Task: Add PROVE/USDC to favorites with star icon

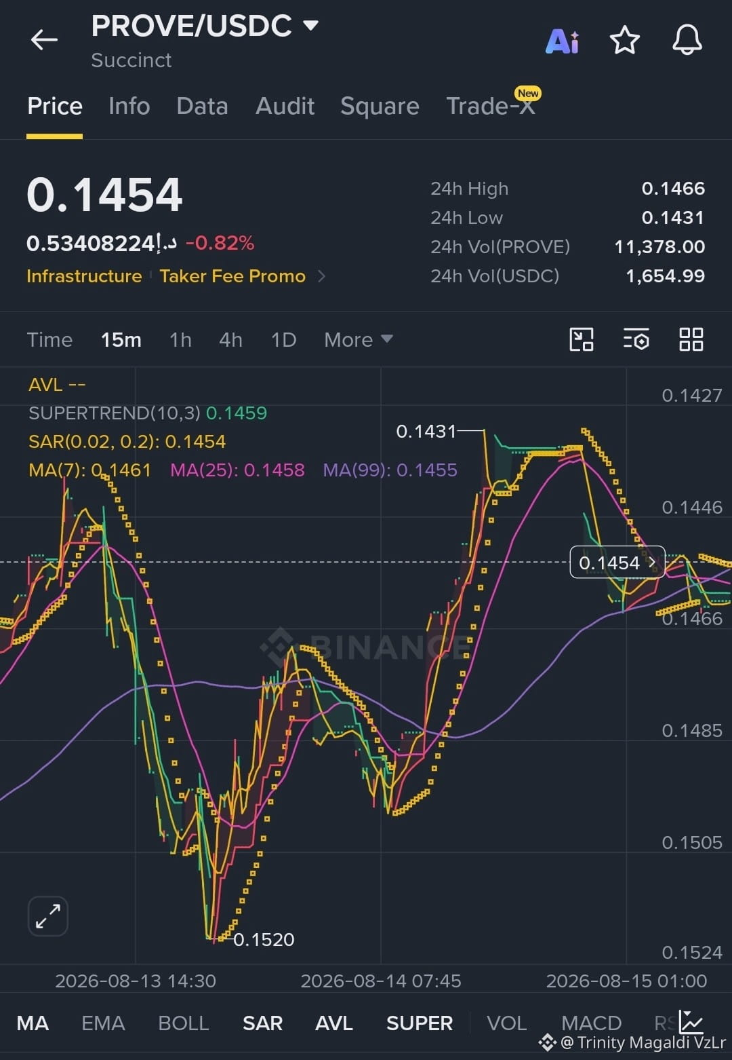Action: pyautogui.click(x=625, y=40)
